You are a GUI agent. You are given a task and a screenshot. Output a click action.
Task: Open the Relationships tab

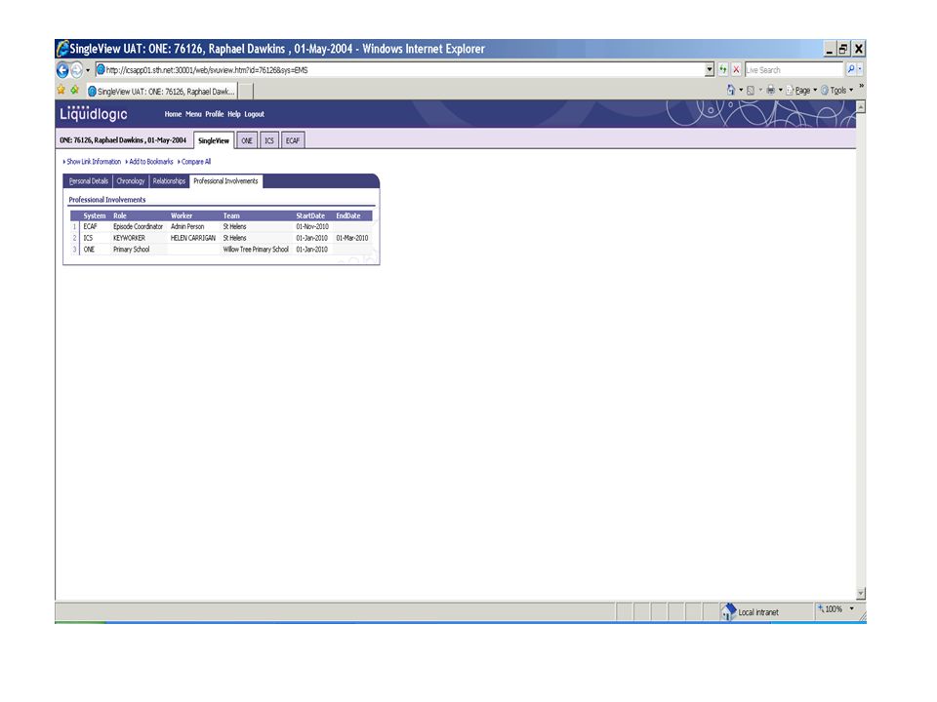point(169,181)
